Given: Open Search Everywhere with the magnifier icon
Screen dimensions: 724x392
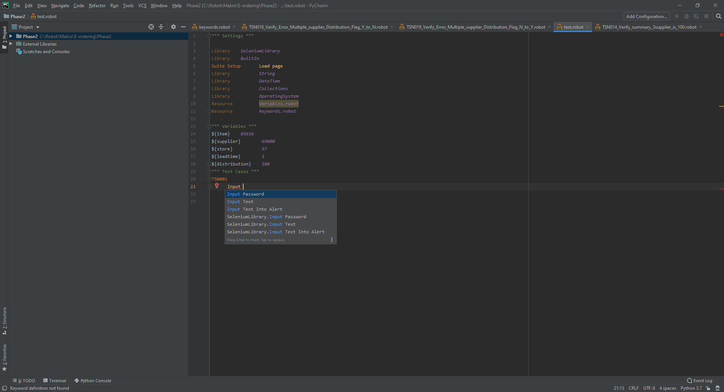Looking at the screenshot, I should point(718,16).
